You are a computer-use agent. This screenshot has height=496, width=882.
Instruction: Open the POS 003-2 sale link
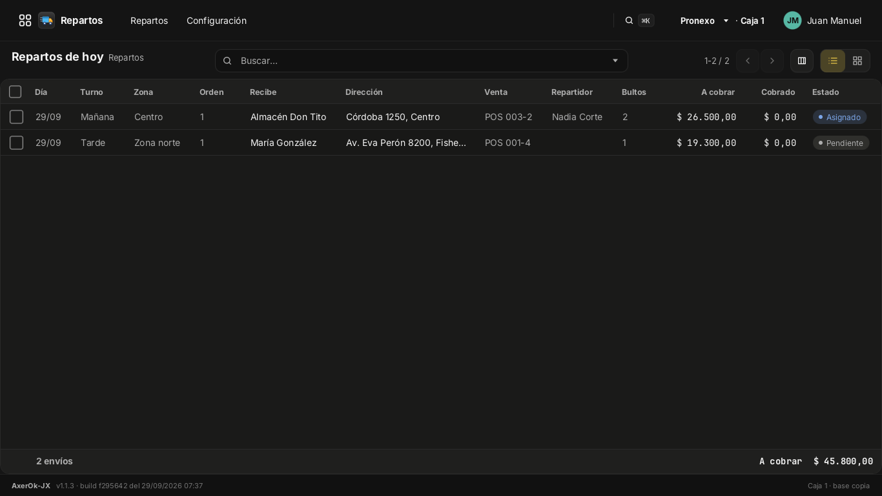(x=509, y=117)
